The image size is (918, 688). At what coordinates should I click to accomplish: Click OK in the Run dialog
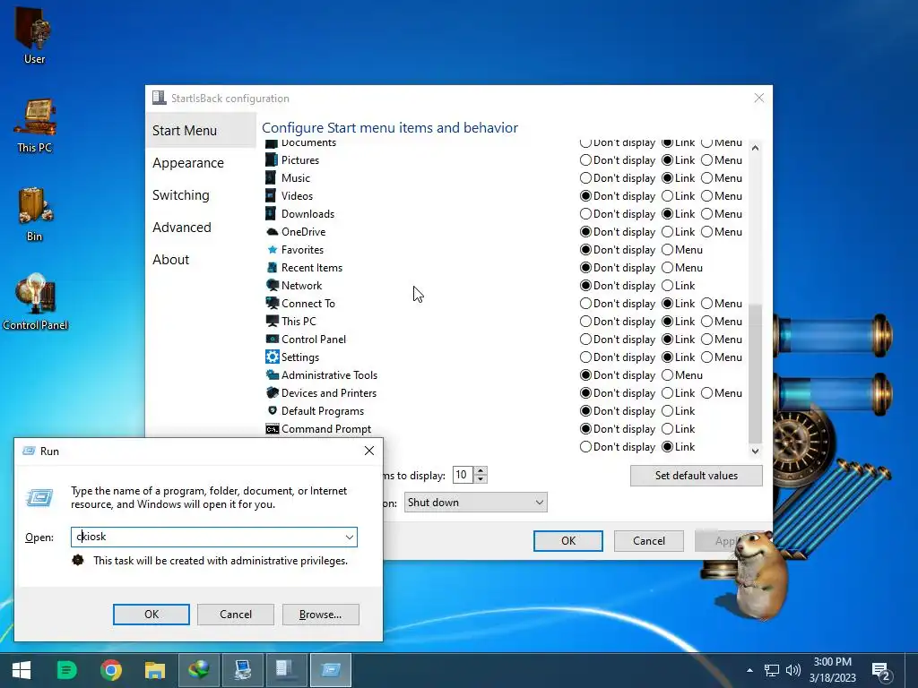pos(151,615)
